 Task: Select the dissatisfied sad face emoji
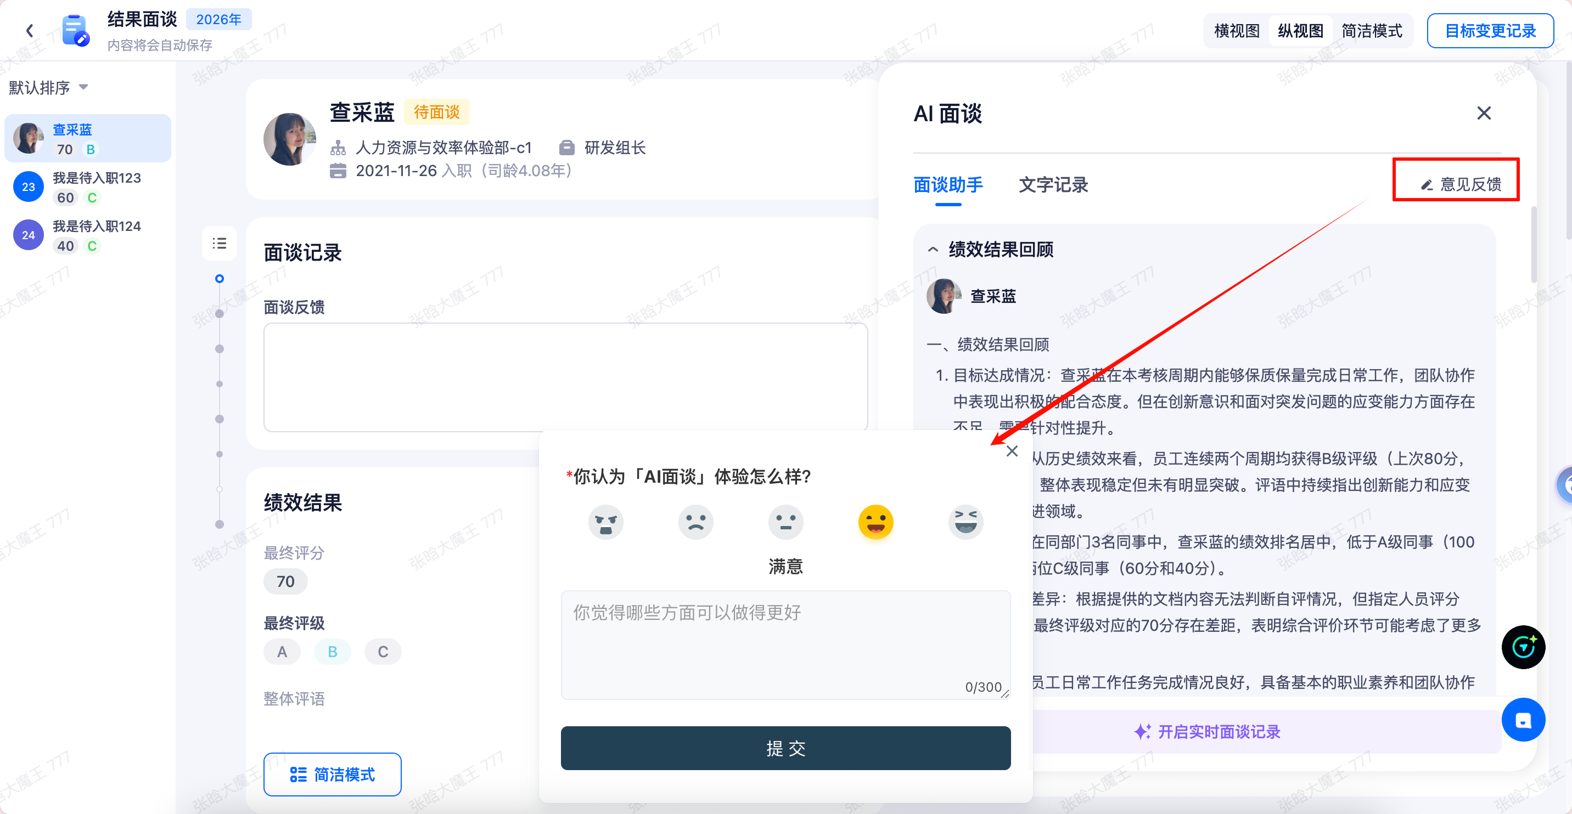[695, 522]
